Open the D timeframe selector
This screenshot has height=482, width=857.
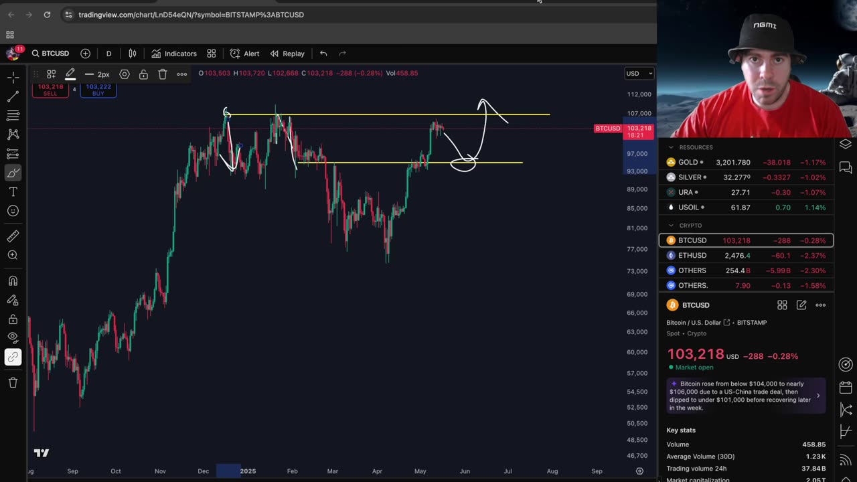click(108, 54)
